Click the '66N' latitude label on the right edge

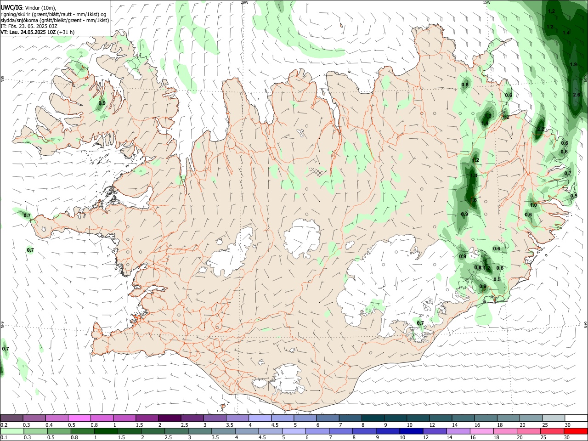pos(586,79)
